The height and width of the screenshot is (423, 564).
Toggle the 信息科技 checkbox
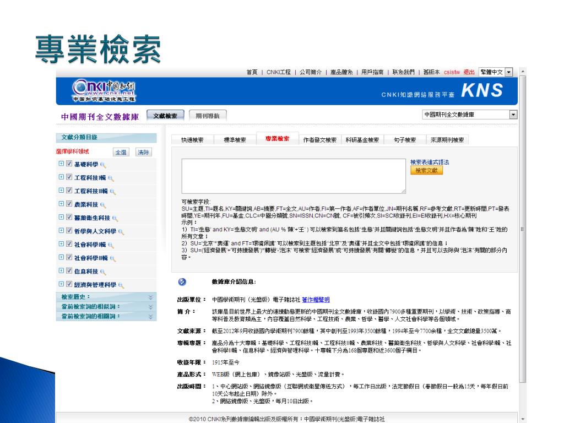(69, 270)
